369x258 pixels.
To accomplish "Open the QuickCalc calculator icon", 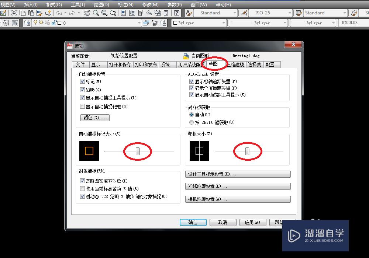I will 166,13.
